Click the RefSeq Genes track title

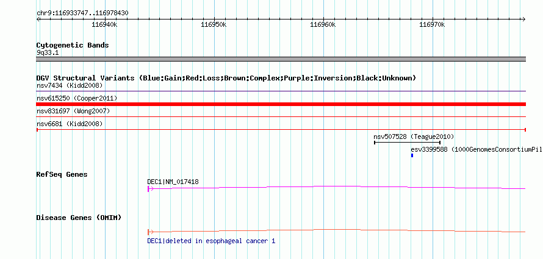[62, 174]
